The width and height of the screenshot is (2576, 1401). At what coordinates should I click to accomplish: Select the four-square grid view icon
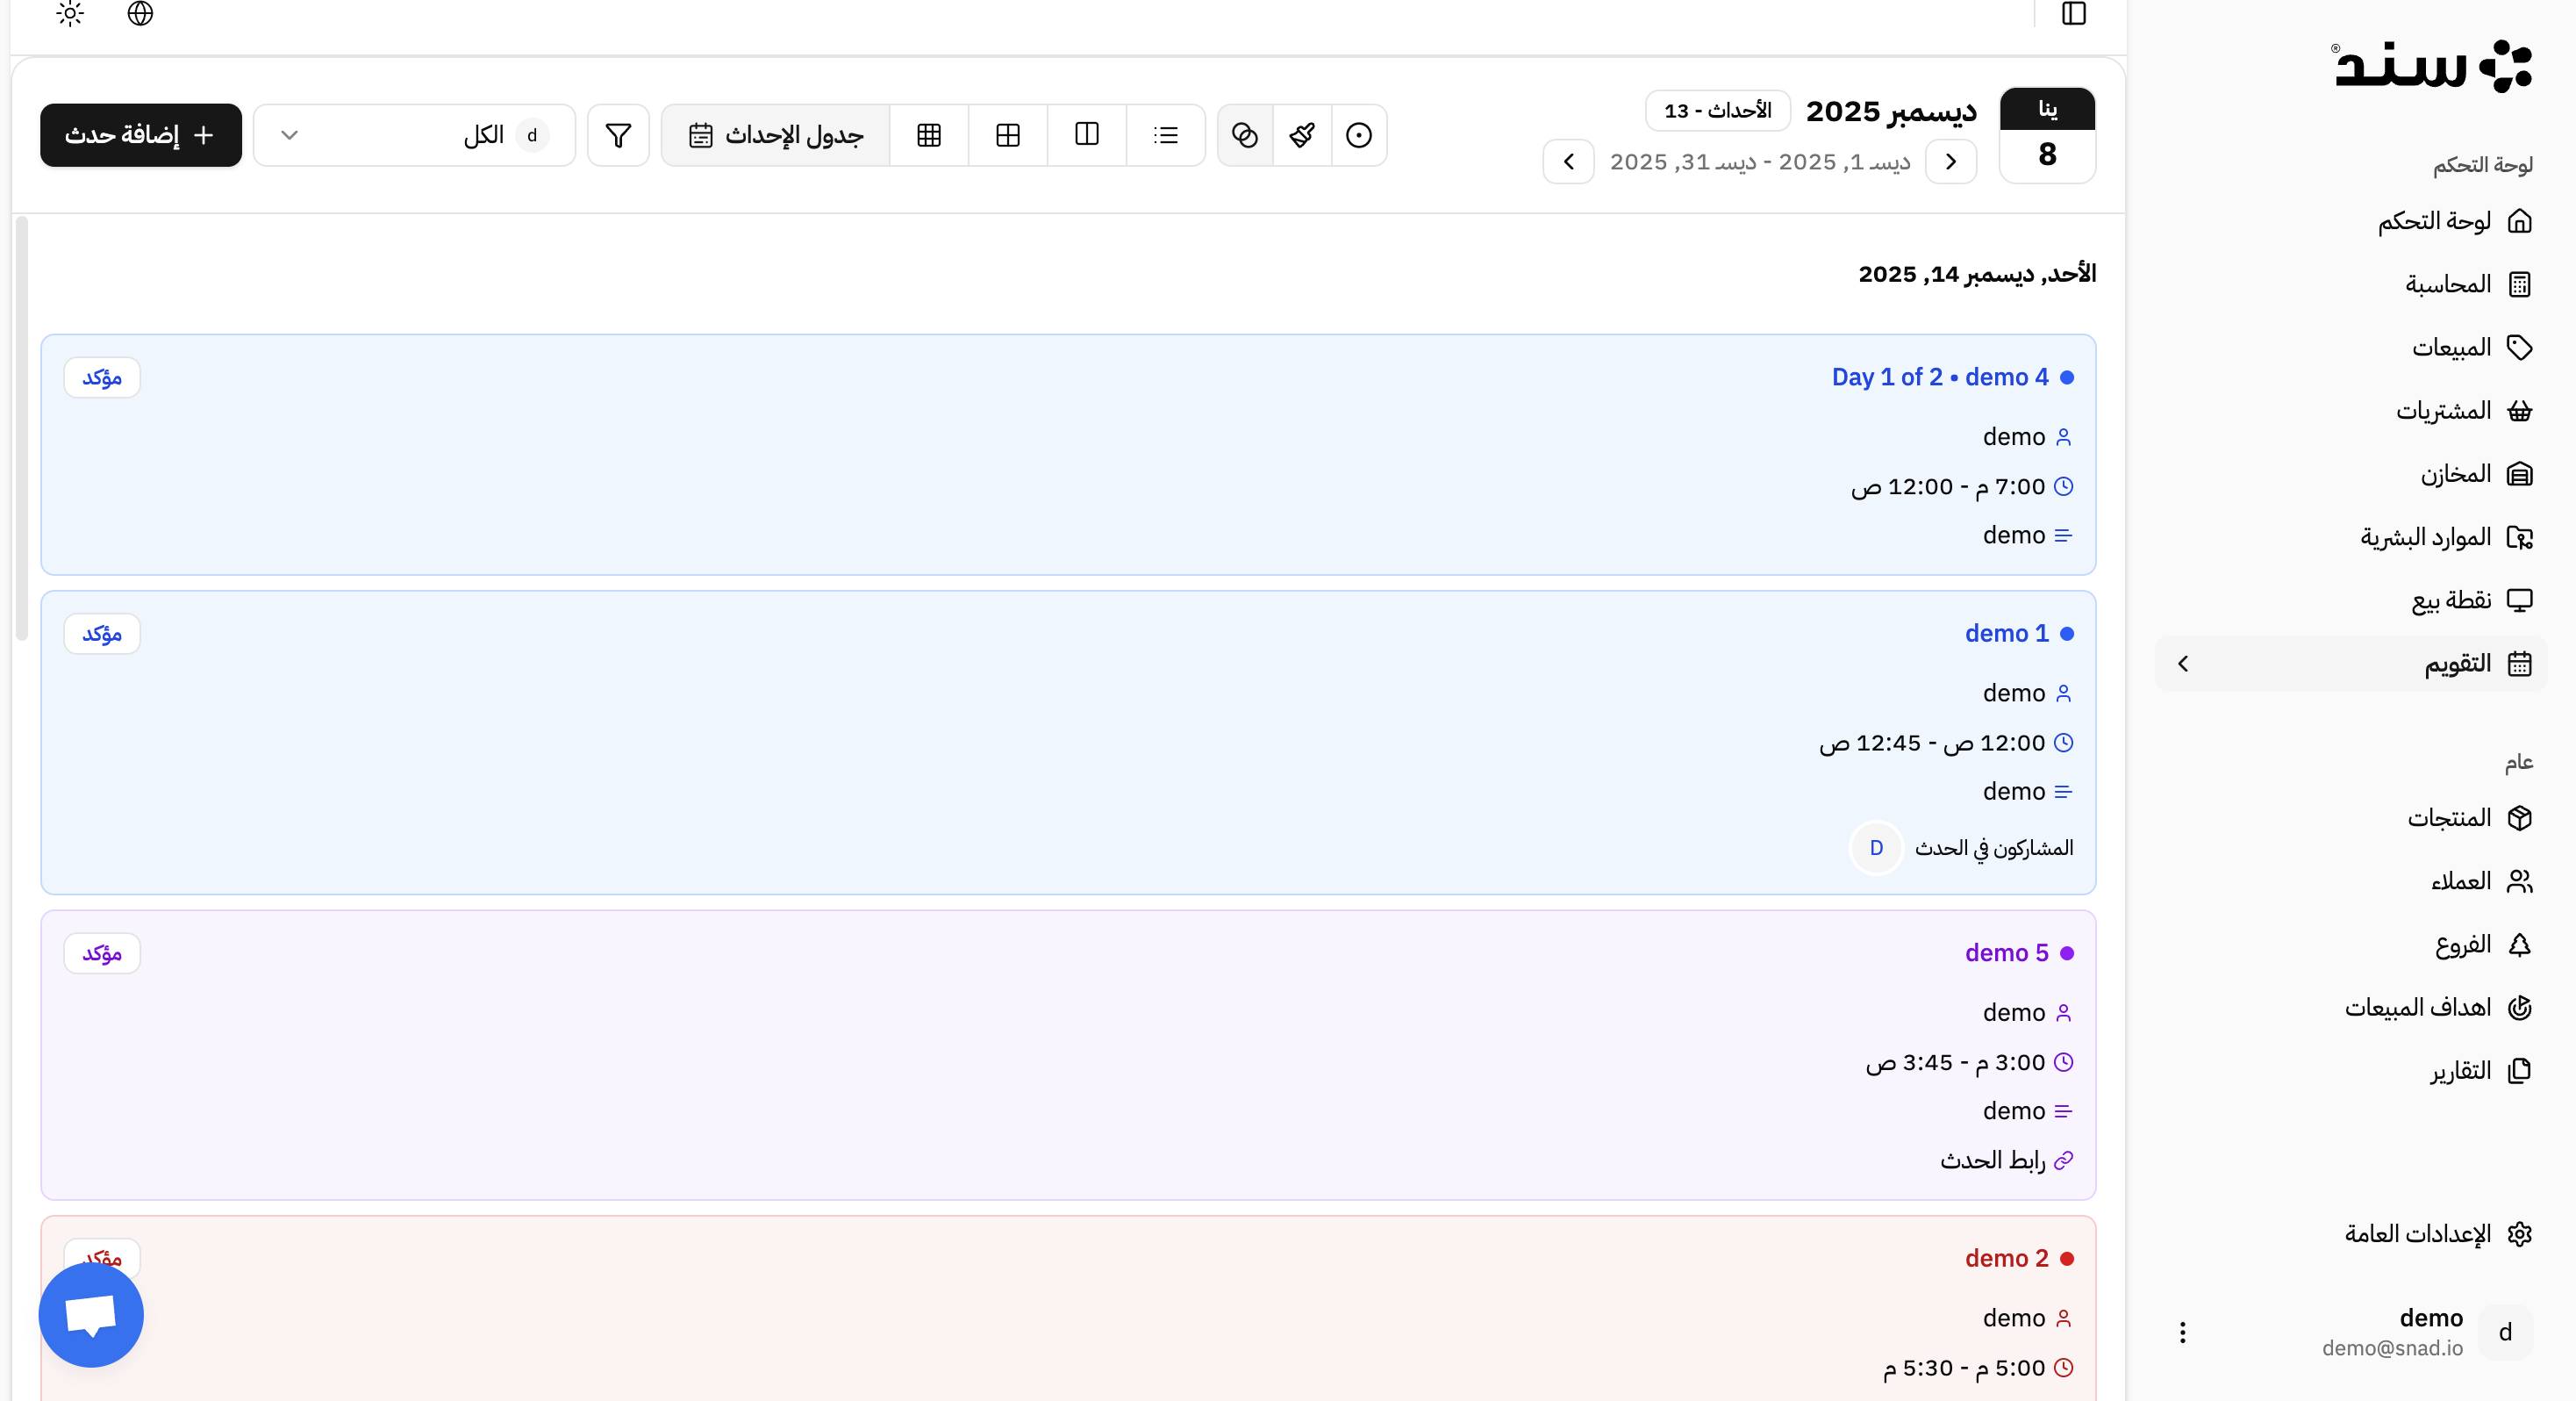(1008, 135)
